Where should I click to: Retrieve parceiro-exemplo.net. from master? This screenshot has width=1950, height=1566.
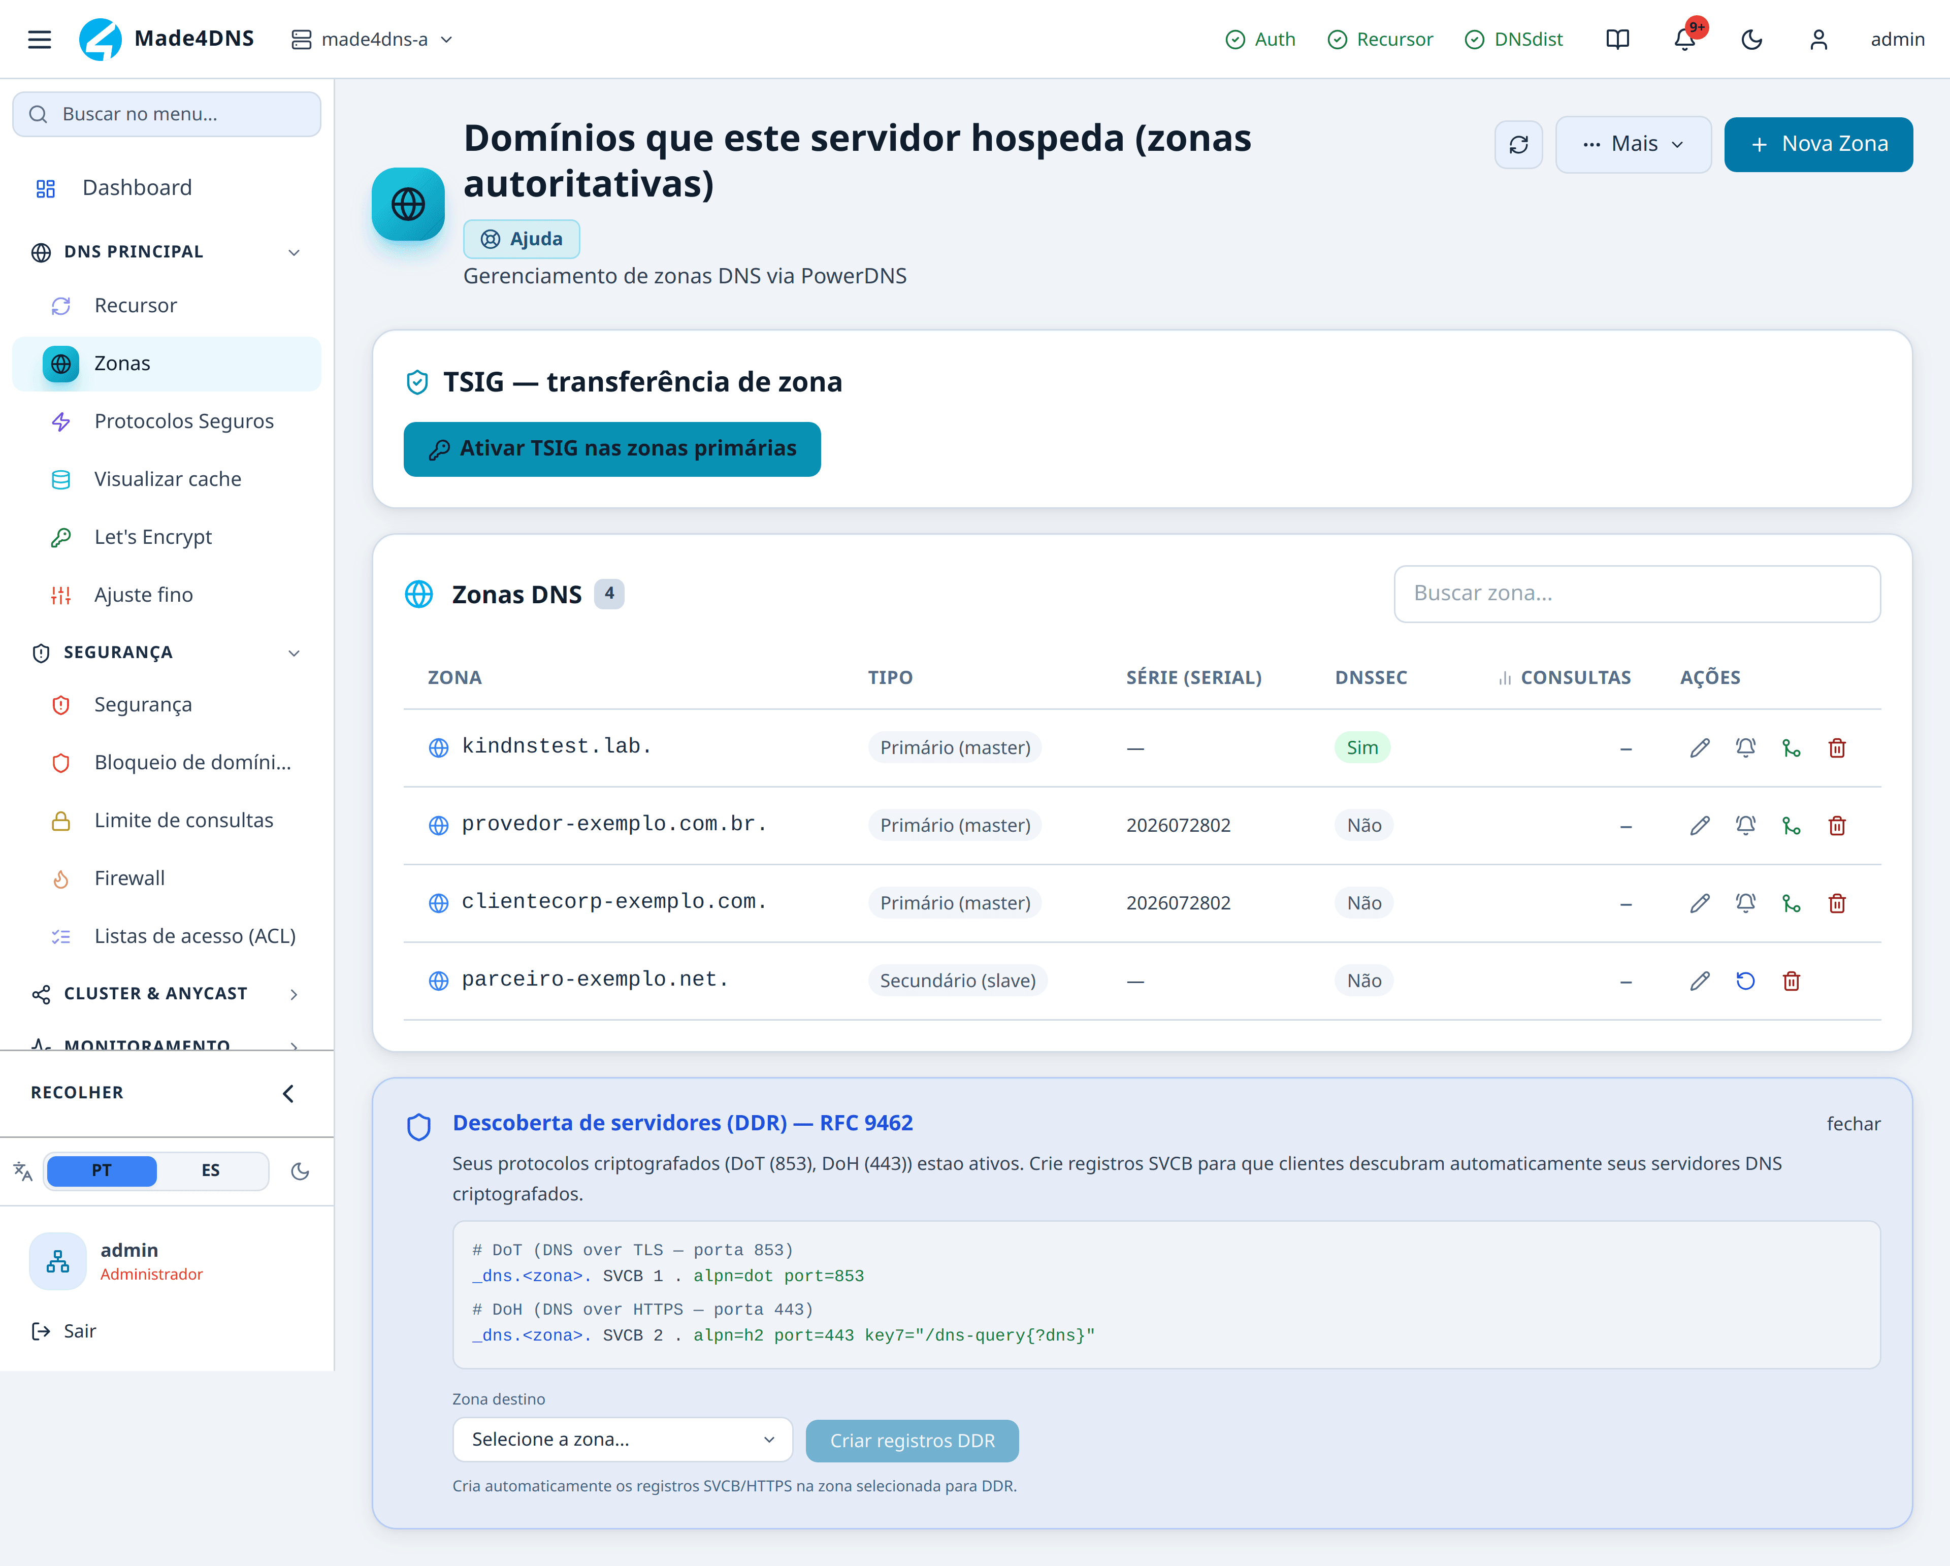tap(1745, 981)
